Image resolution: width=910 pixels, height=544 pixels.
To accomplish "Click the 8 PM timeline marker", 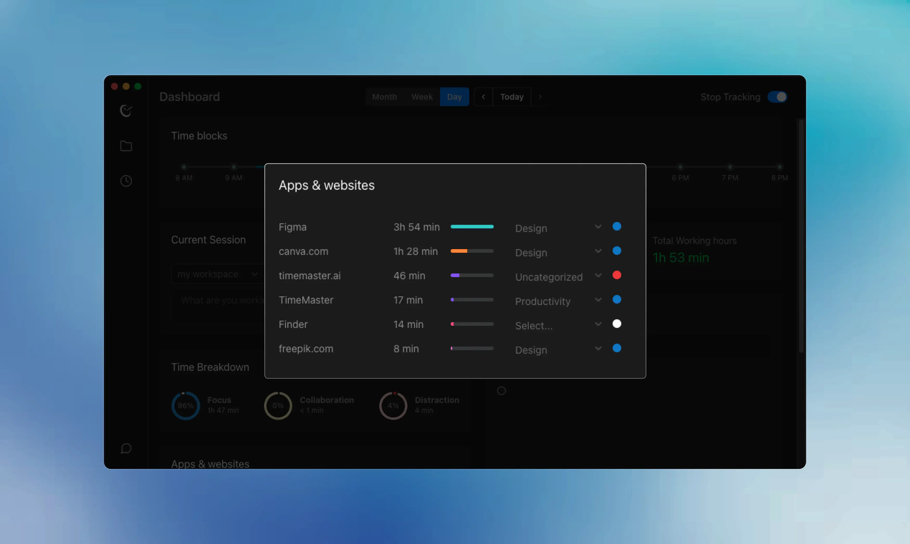I will [x=779, y=167].
